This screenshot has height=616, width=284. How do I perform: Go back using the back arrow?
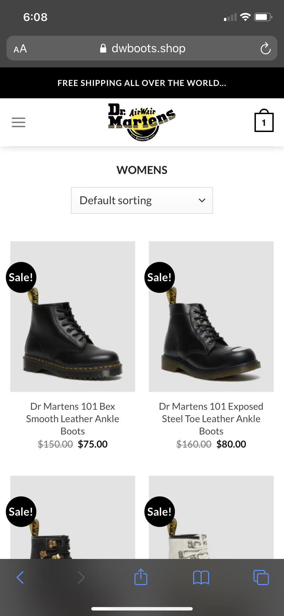[x=20, y=577]
